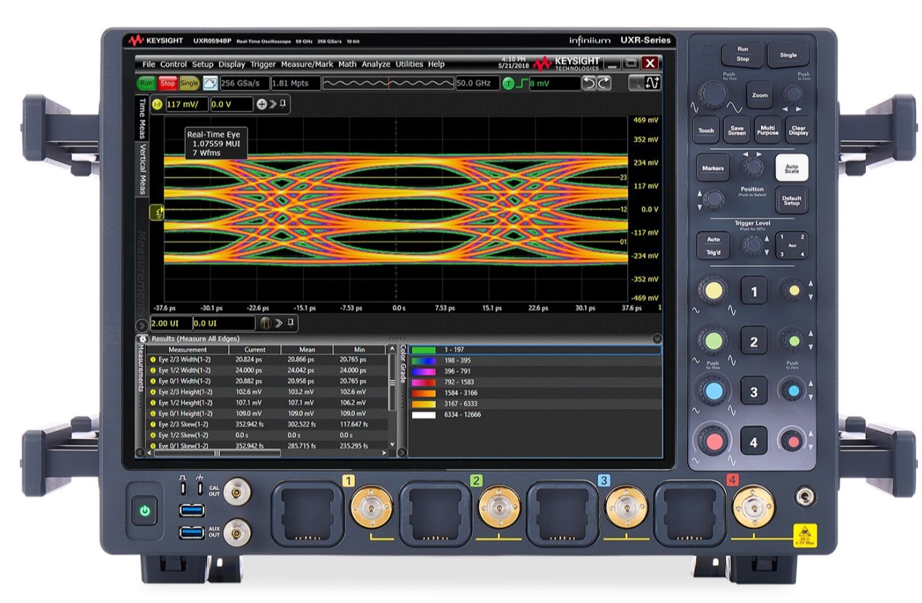
Task: Expand the channel controls chevron
Action: point(273,104)
